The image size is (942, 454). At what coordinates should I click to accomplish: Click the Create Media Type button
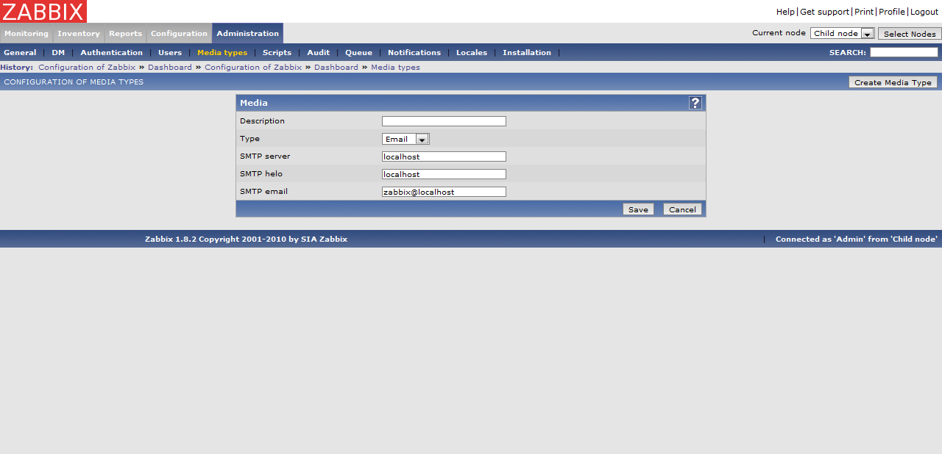click(892, 82)
